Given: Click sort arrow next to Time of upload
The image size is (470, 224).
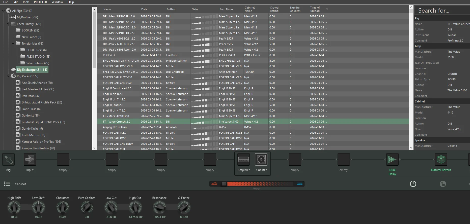Looking at the screenshot, I should tap(327, 9).
